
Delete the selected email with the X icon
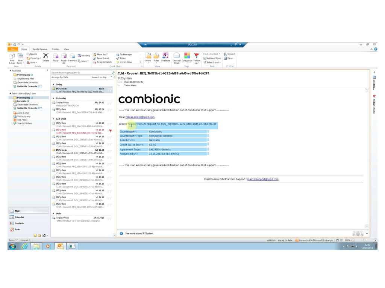(x=45, y=56)
